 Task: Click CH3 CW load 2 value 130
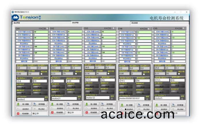click(x=109, y=52)
